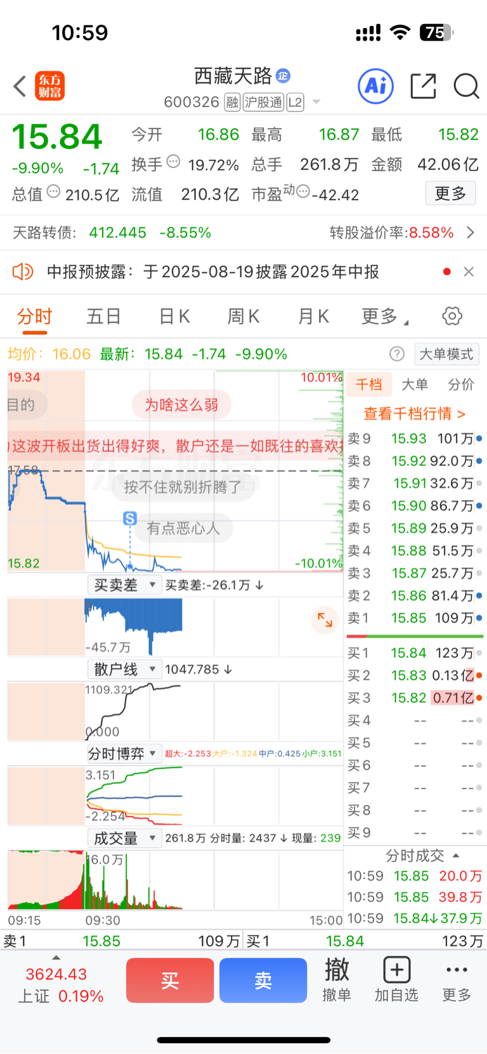This screenshot has height=1054, width=487.
Task: Open the search magnifier icon
Action: coord(466,86)
